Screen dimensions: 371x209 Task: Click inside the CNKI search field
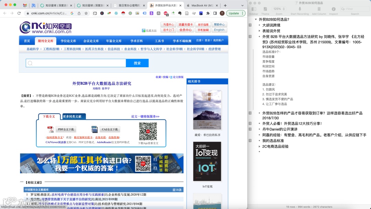pyautogui.click(x=76, y=63)
